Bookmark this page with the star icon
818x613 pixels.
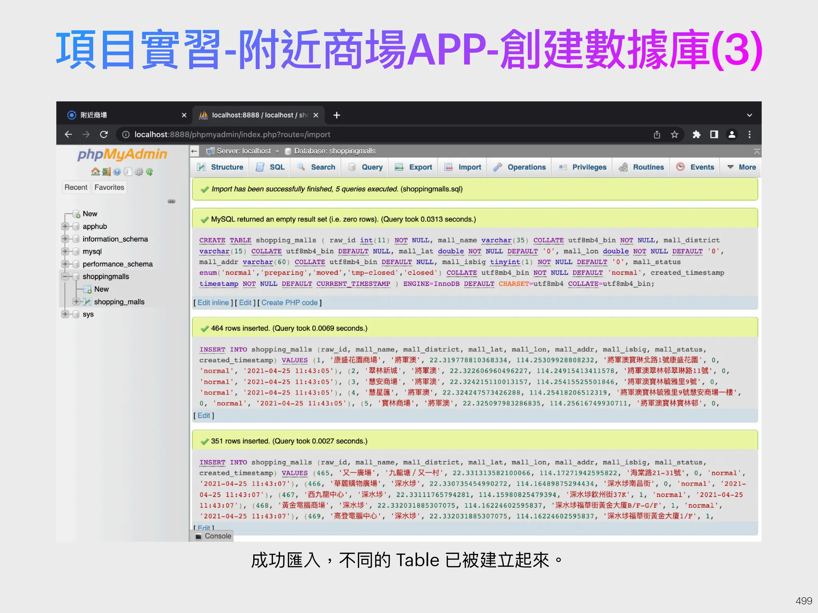[x=675, y=134]
